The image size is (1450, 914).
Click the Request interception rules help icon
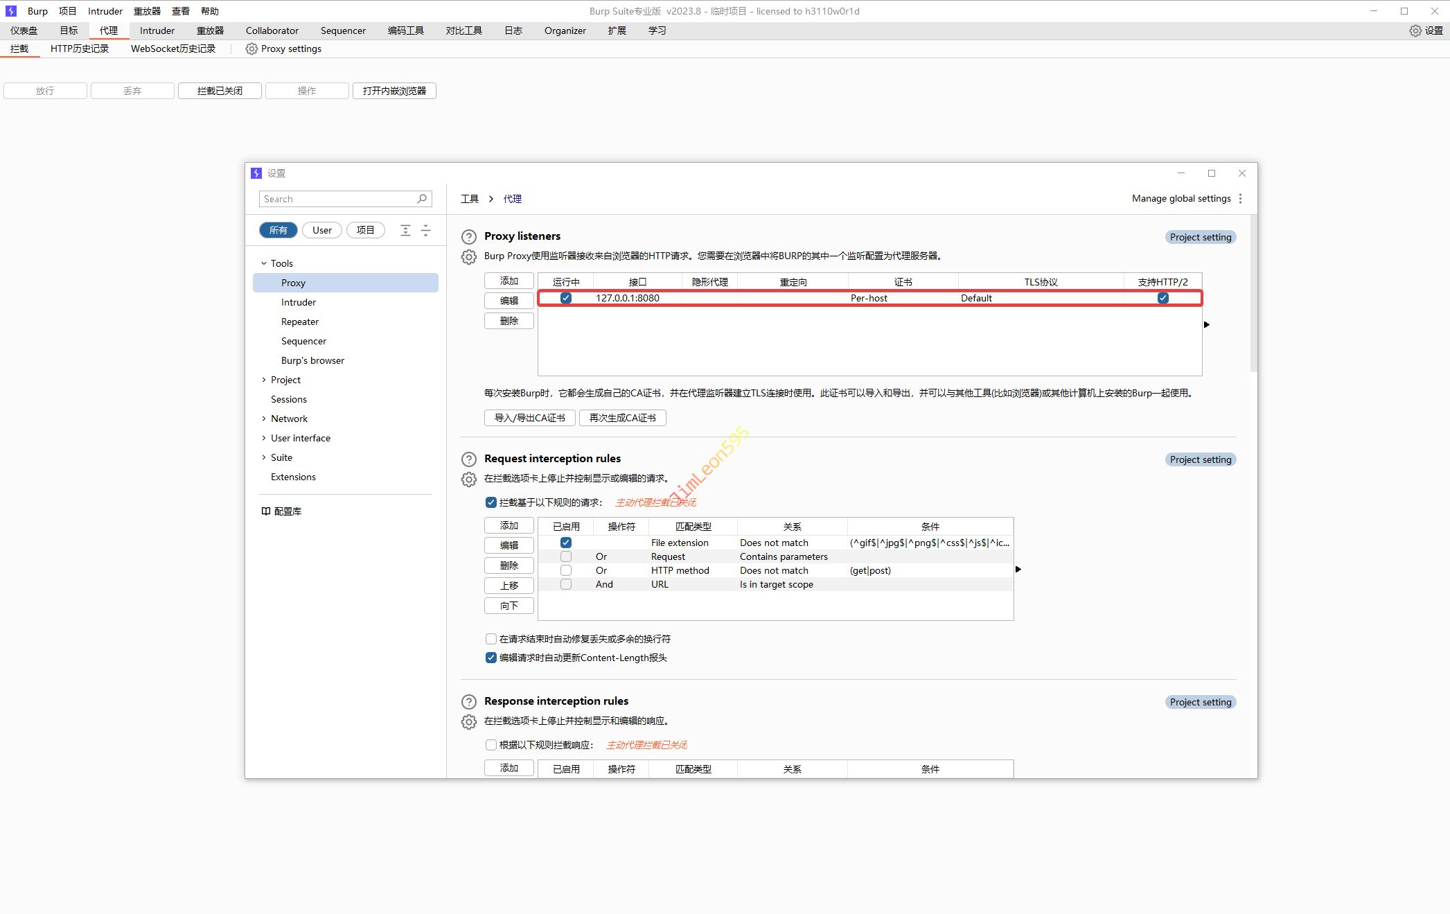tap(469, 459)
